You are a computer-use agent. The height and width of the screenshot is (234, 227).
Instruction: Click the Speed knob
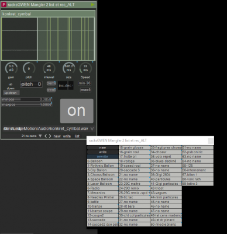click(x=85, y=68)
